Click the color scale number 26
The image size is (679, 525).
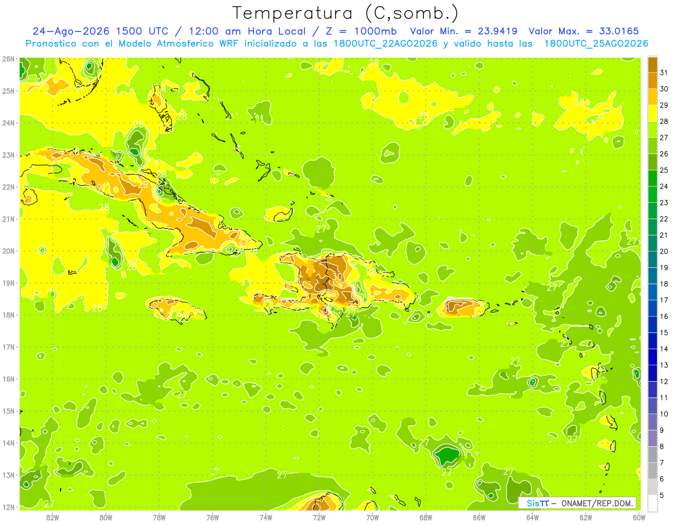coord(664,153)
